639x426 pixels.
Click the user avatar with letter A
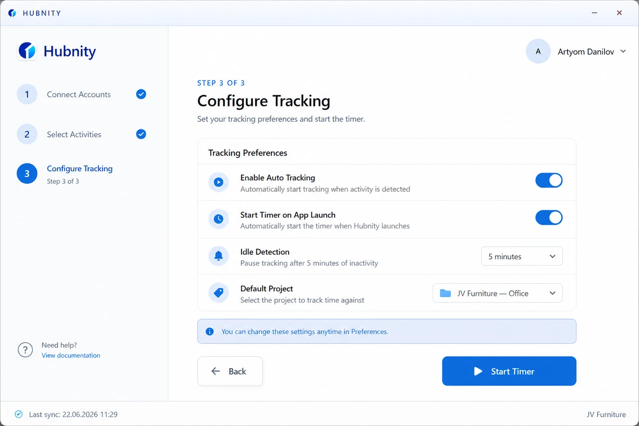pyautogui.click(x=538, y=51)
